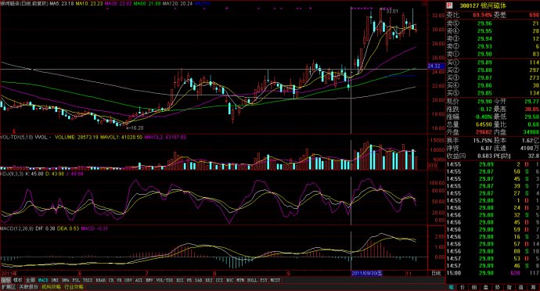Open the 模板 tab

tap(18, 280)
